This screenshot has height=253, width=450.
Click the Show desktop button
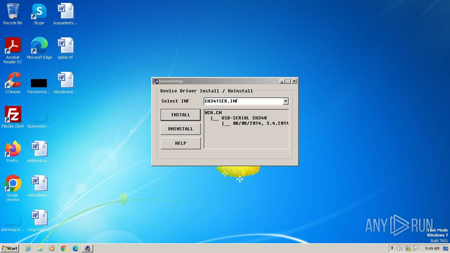coord(446,248)
